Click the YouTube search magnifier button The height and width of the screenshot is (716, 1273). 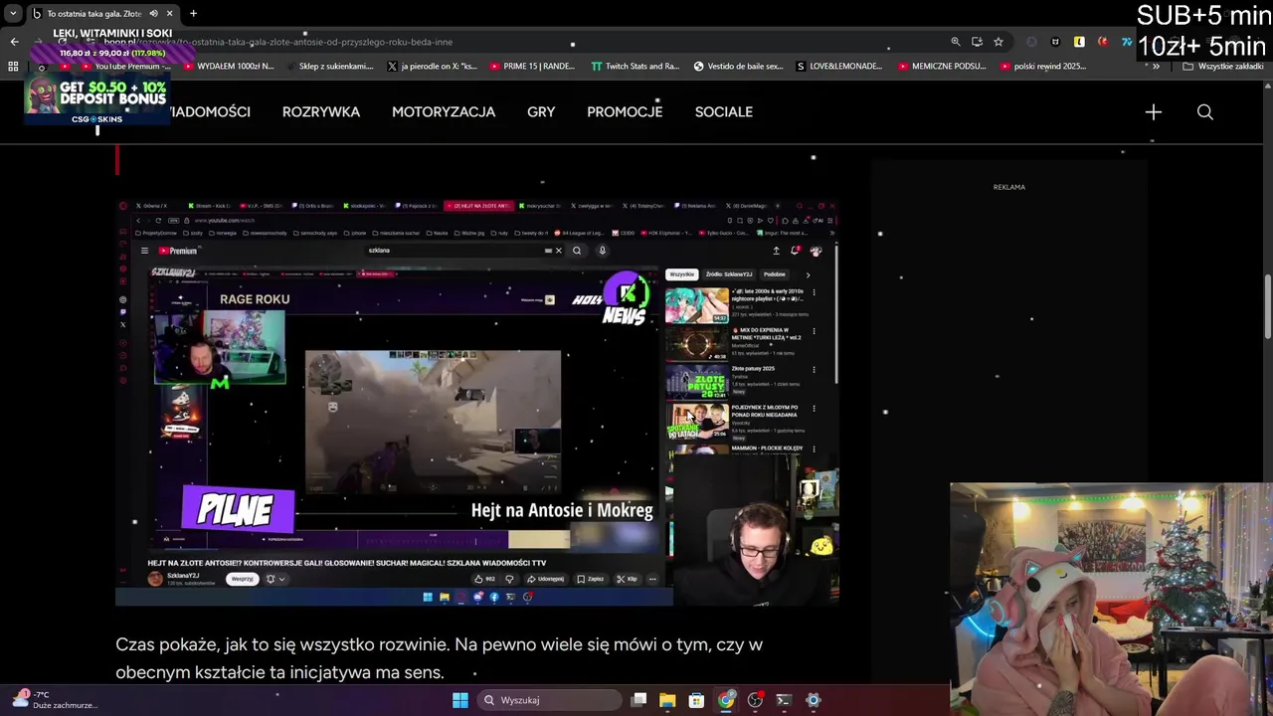(576, 251)
